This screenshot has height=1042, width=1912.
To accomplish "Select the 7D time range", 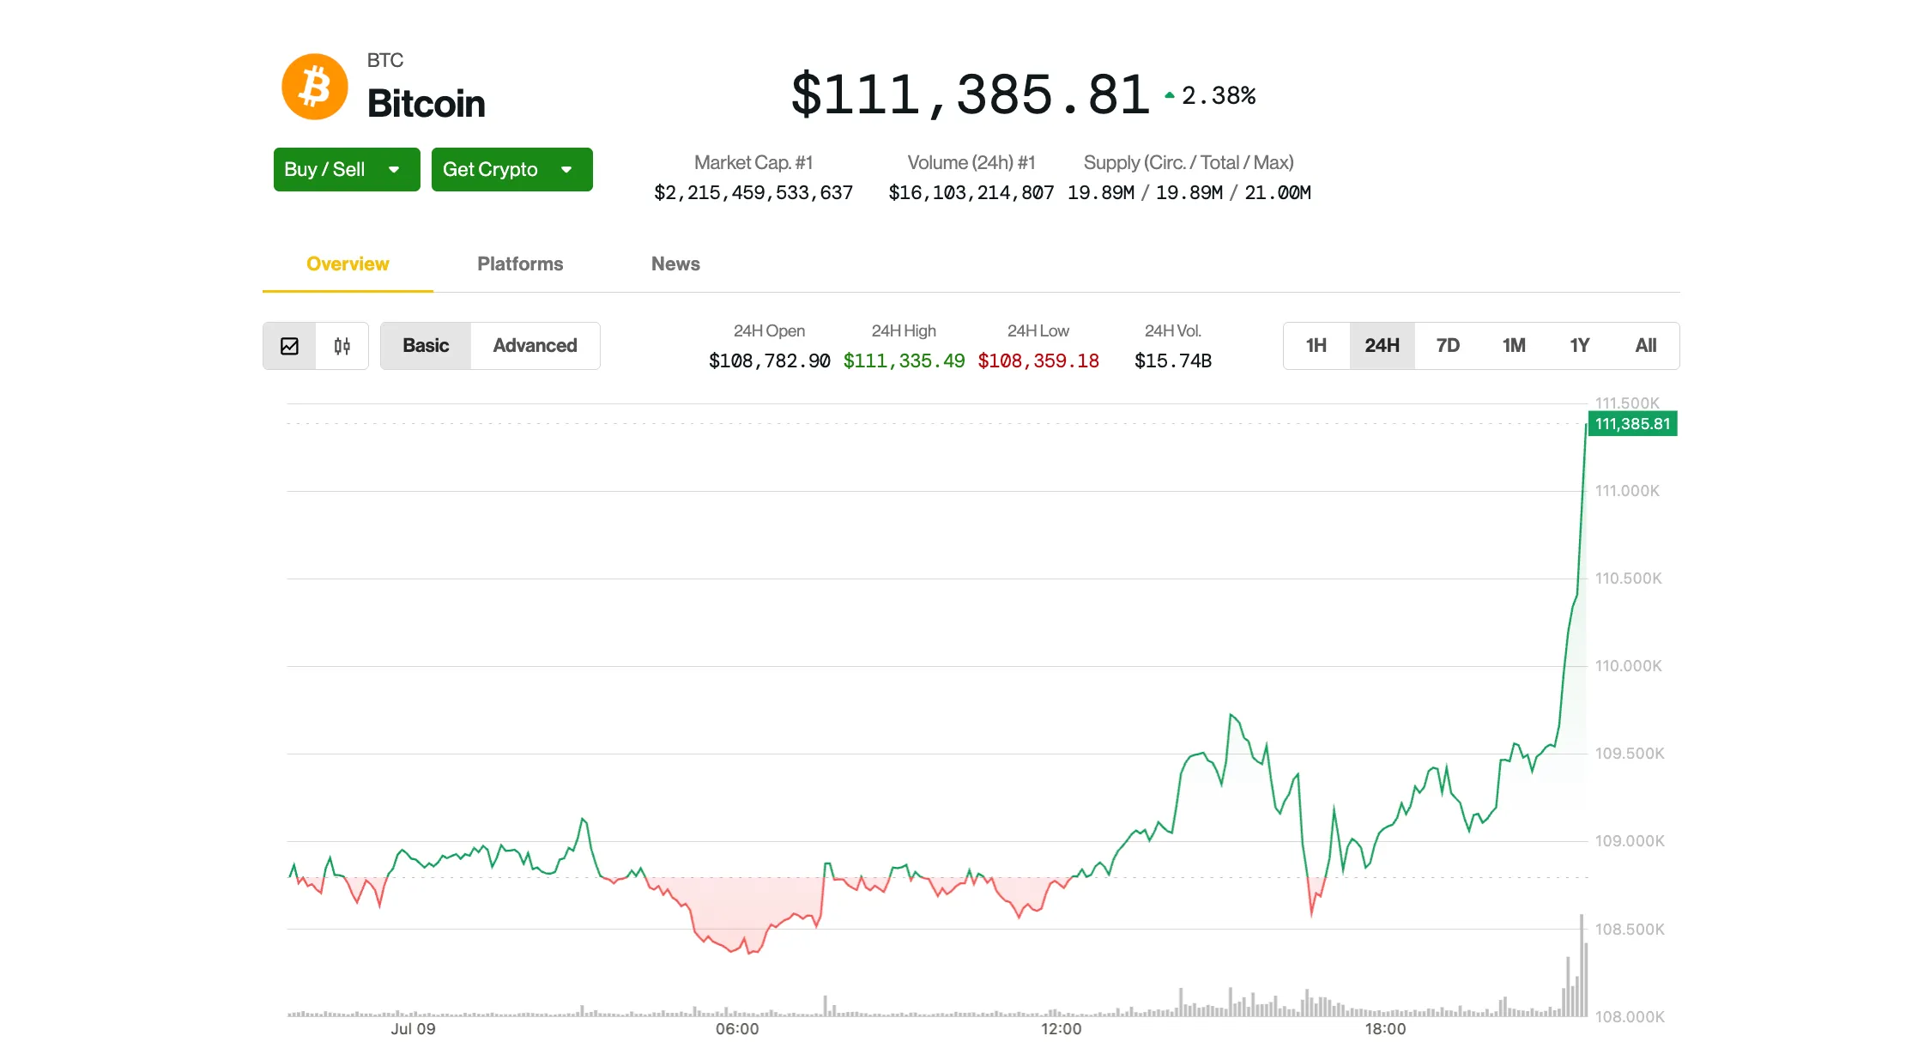I will [x=1448, y=345].
